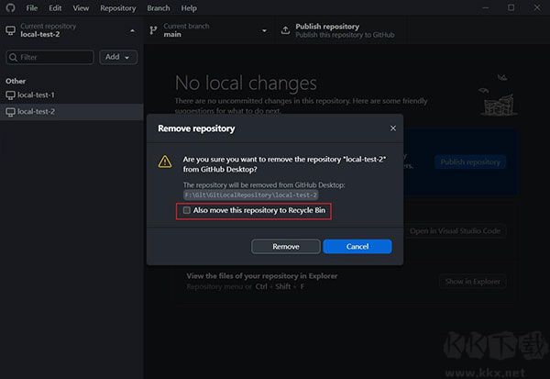Viewport: 550px width, 379px height.
Task: Click the computer icon beside Current repository
Action: 10,30
